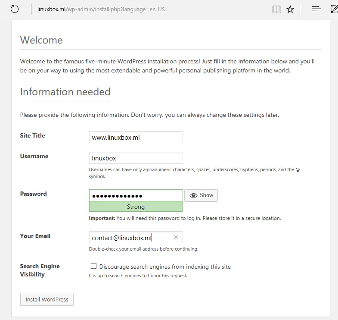The height and width of the screenshot is (320, 338).
Task: Click into the Site Title field
Action: pos(136,137)
